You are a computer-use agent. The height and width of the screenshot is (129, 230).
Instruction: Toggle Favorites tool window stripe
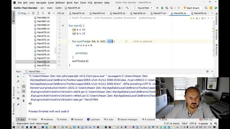pos(14,109)
